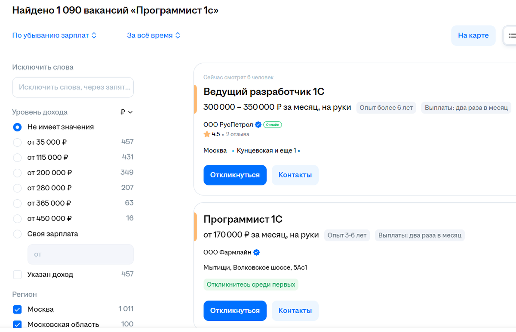Open the По убыванию зарплат sort dropdown
Viewport: 516px width, 332px height.
54,35
